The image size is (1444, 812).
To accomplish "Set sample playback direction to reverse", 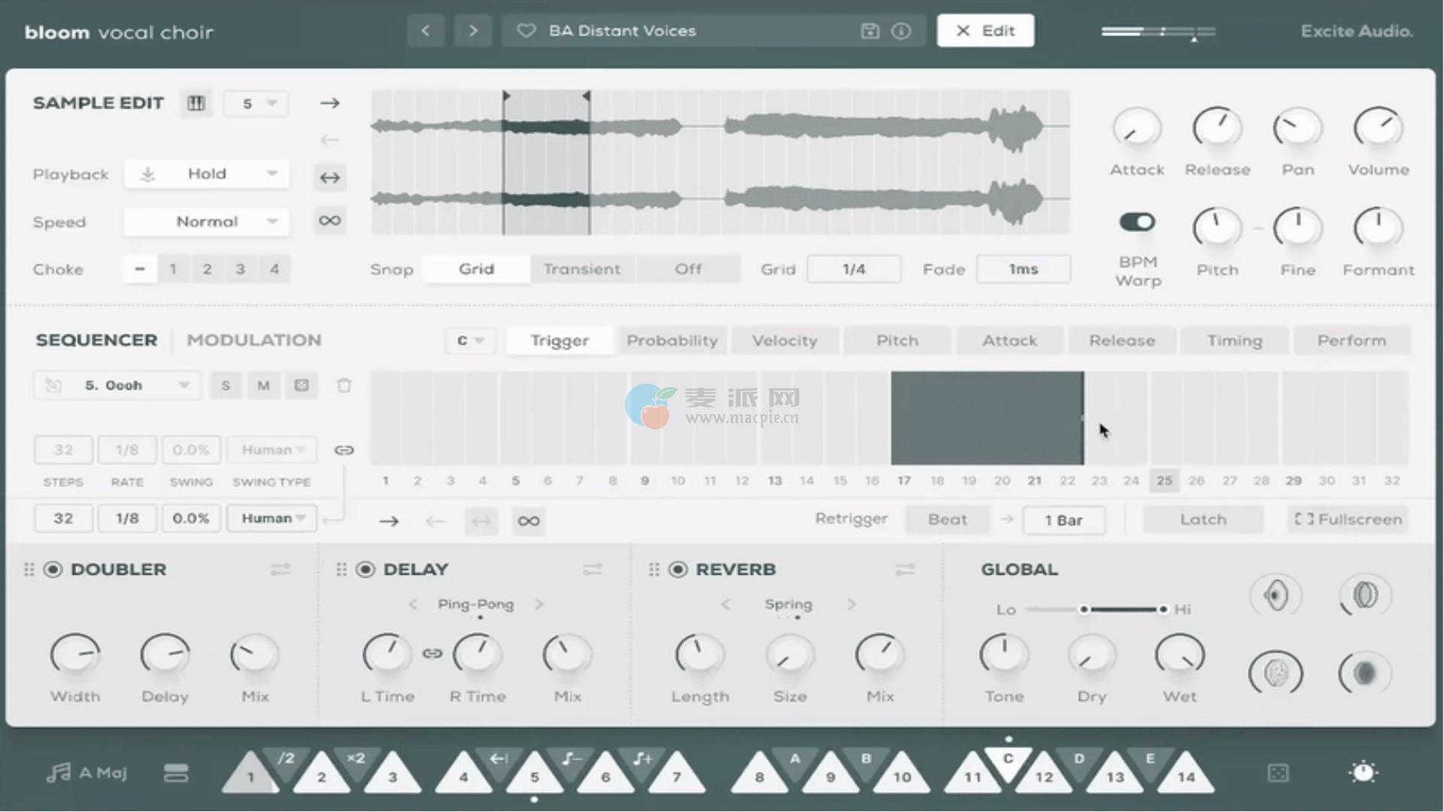I will 329,140.
